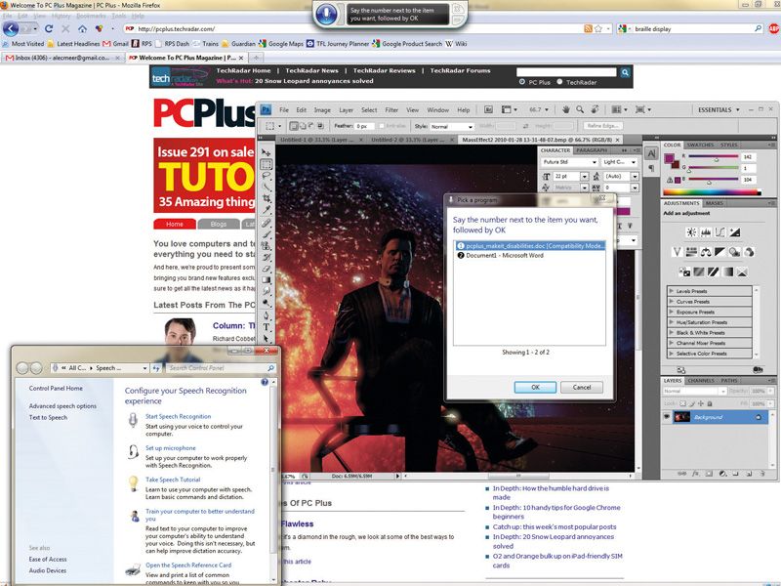Screen dimensions: 781x586
Task: Open the Essentials workspace dropdown
Action: pos(719,109)
